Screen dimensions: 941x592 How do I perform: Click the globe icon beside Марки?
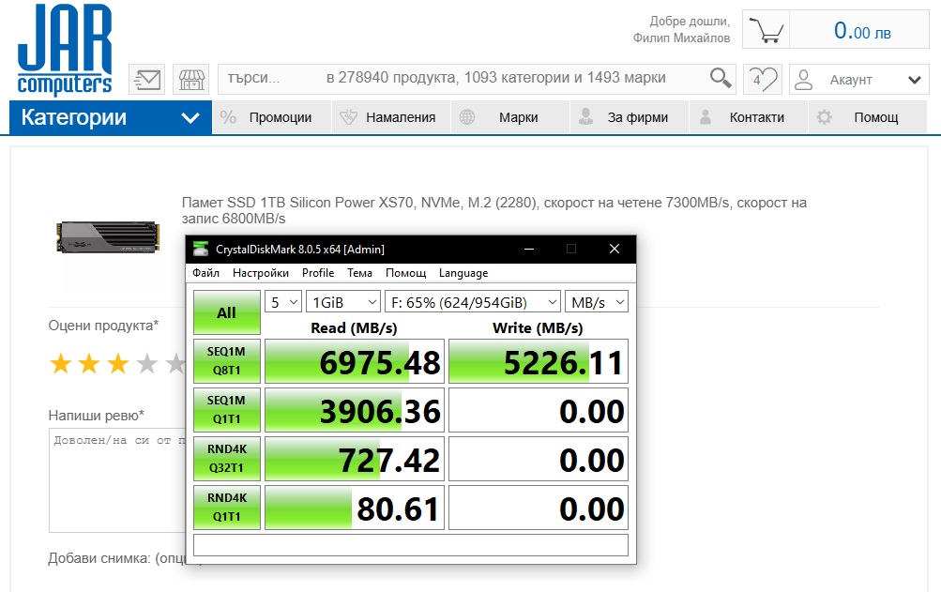pyautogui.click(x=467, y=117)
